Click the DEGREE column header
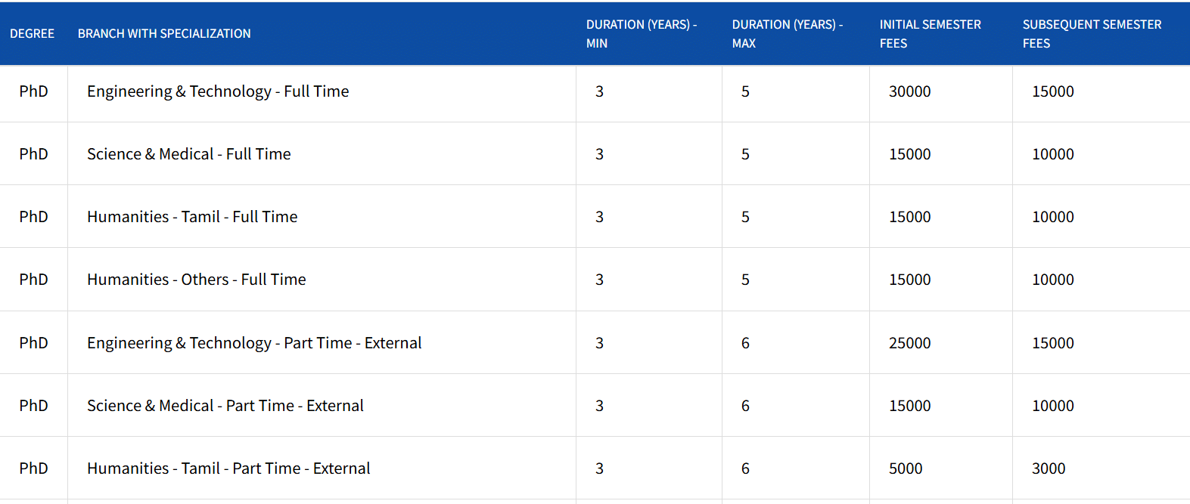Viewport: 1190px width, 504px height. click(32, 34)
